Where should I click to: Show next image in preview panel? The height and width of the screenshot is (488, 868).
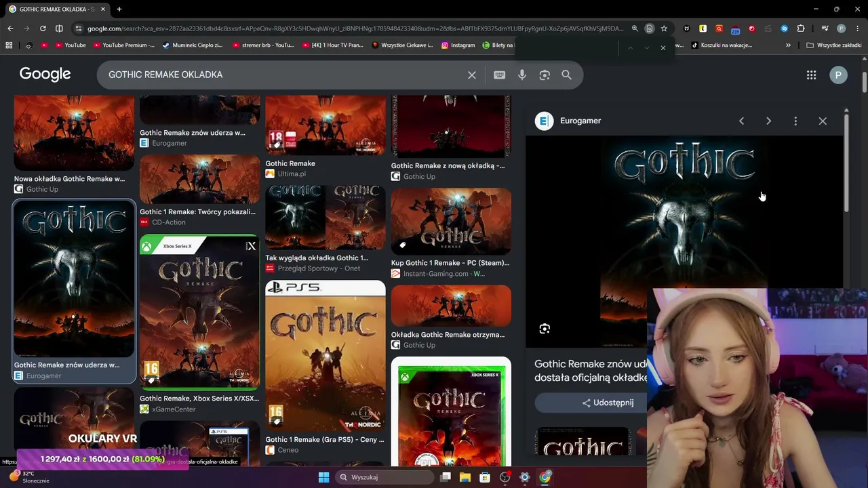tap(768, 121)
